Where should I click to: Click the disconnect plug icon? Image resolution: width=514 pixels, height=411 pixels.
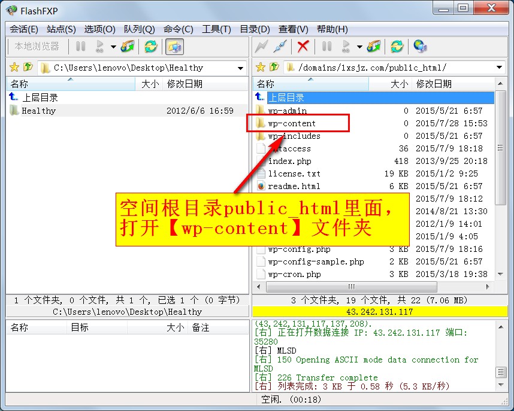[x=280, y=47]
